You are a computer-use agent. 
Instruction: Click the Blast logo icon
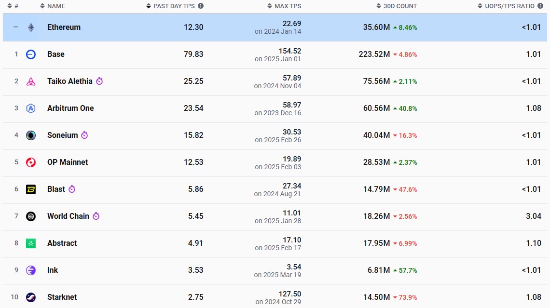(x=31, y=189)
